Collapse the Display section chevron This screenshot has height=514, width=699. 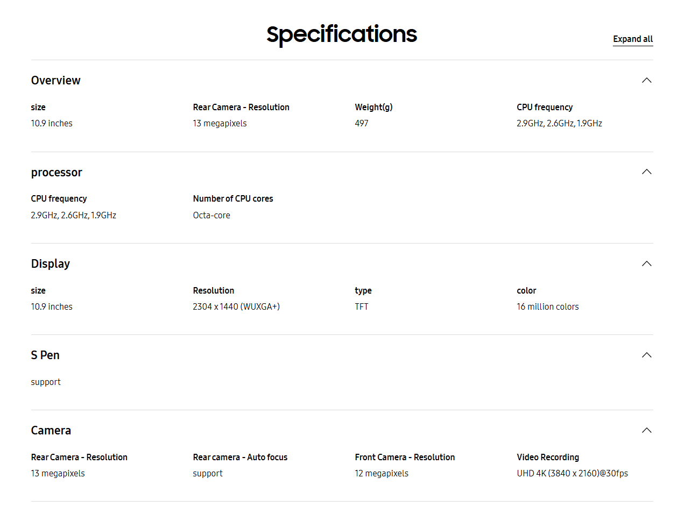pos(647,264)
